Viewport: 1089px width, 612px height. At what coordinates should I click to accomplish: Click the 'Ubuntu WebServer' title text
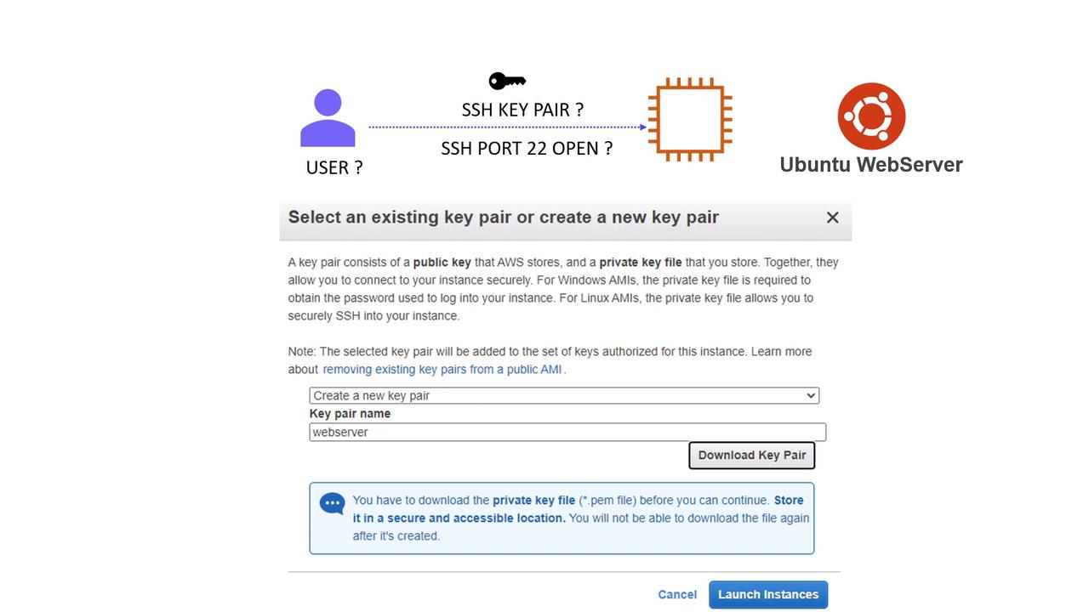pos(871,165)
